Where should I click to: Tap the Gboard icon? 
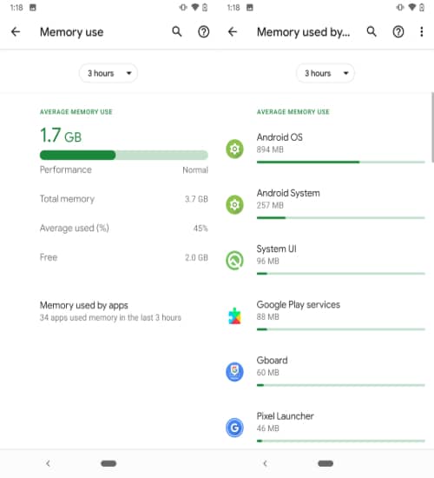click(x=234, y=372)
